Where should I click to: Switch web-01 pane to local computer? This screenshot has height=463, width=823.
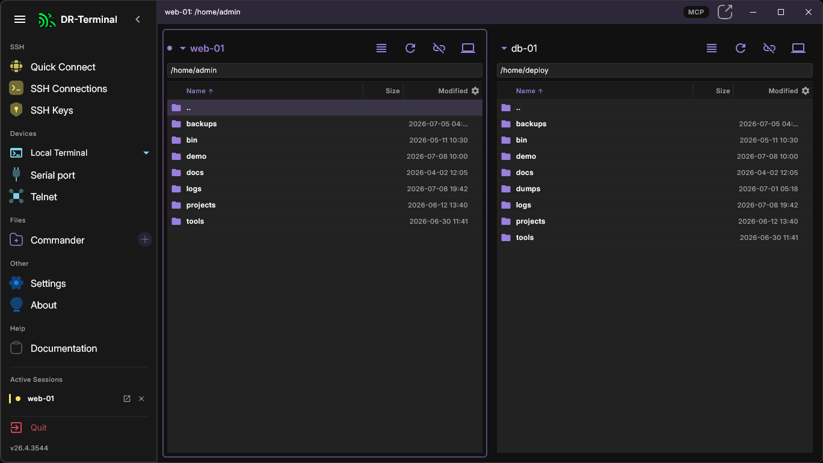(x=468, y=48)
